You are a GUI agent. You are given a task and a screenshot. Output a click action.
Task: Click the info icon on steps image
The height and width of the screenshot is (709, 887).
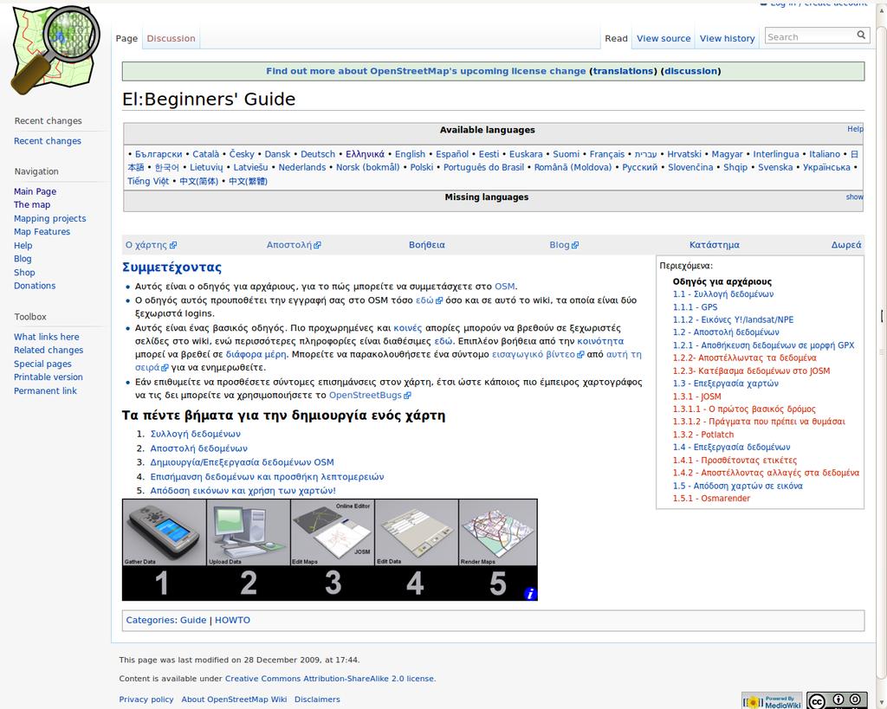(x=530, y=593)
